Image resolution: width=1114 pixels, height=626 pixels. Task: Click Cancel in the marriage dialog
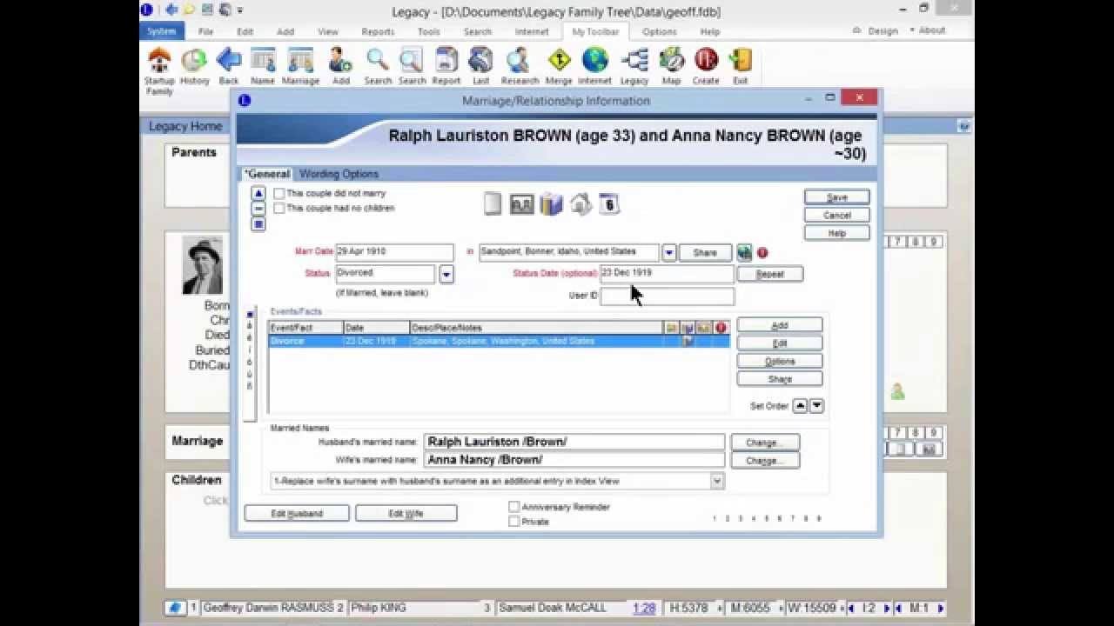836,216
